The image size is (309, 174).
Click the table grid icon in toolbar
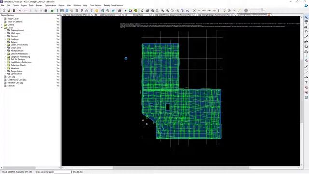(62, 11)
